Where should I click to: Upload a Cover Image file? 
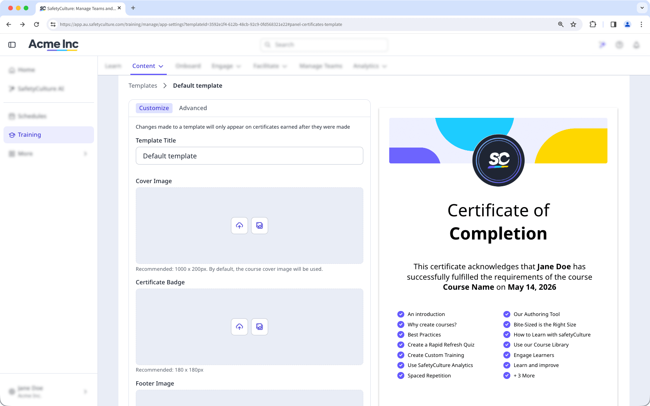click(x=239, y=226)
